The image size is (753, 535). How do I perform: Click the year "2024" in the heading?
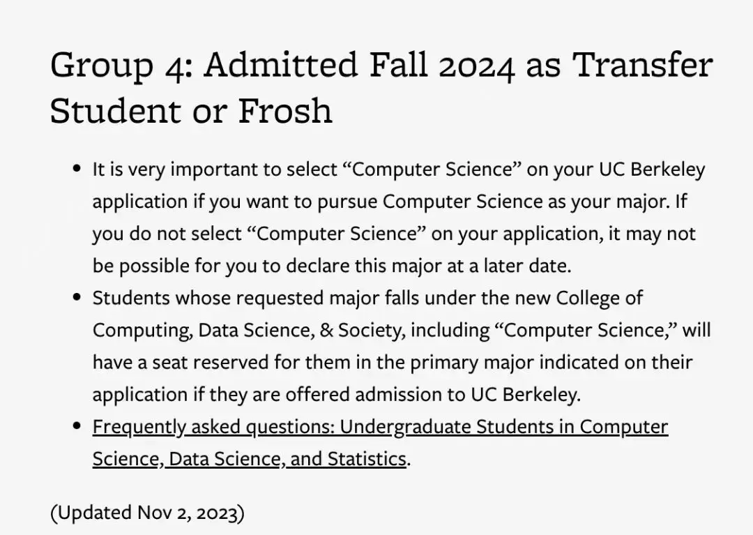pos(476,66)
